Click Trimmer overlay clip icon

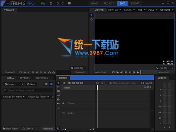[54, 73]
